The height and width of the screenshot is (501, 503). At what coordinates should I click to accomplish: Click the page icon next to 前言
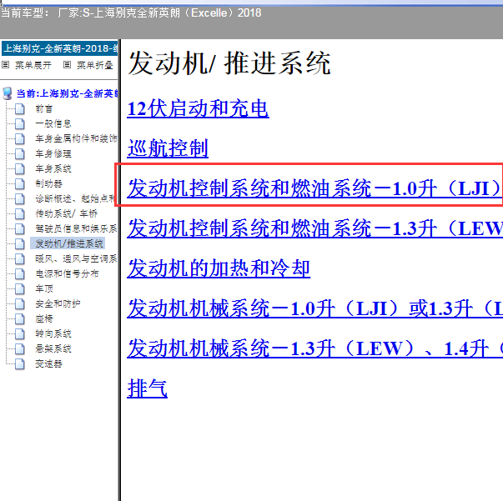pos(20,108)
